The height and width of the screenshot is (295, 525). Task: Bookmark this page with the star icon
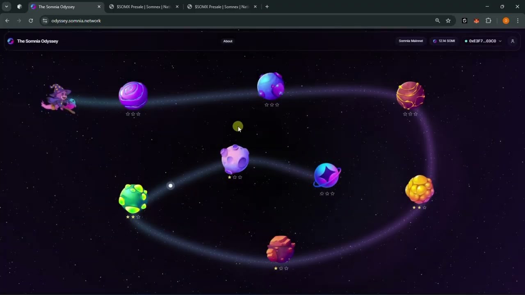(448, 20)
